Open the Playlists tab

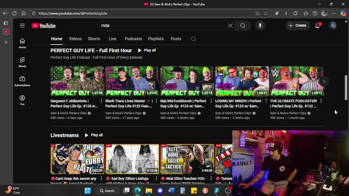pyautogui.click(x=156, y=39)
